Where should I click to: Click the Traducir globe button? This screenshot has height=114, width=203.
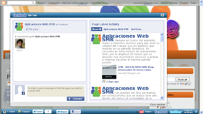(x=24, y=112)
